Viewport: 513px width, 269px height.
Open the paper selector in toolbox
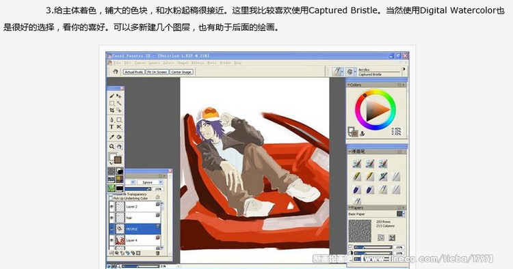tap(111, 171)
